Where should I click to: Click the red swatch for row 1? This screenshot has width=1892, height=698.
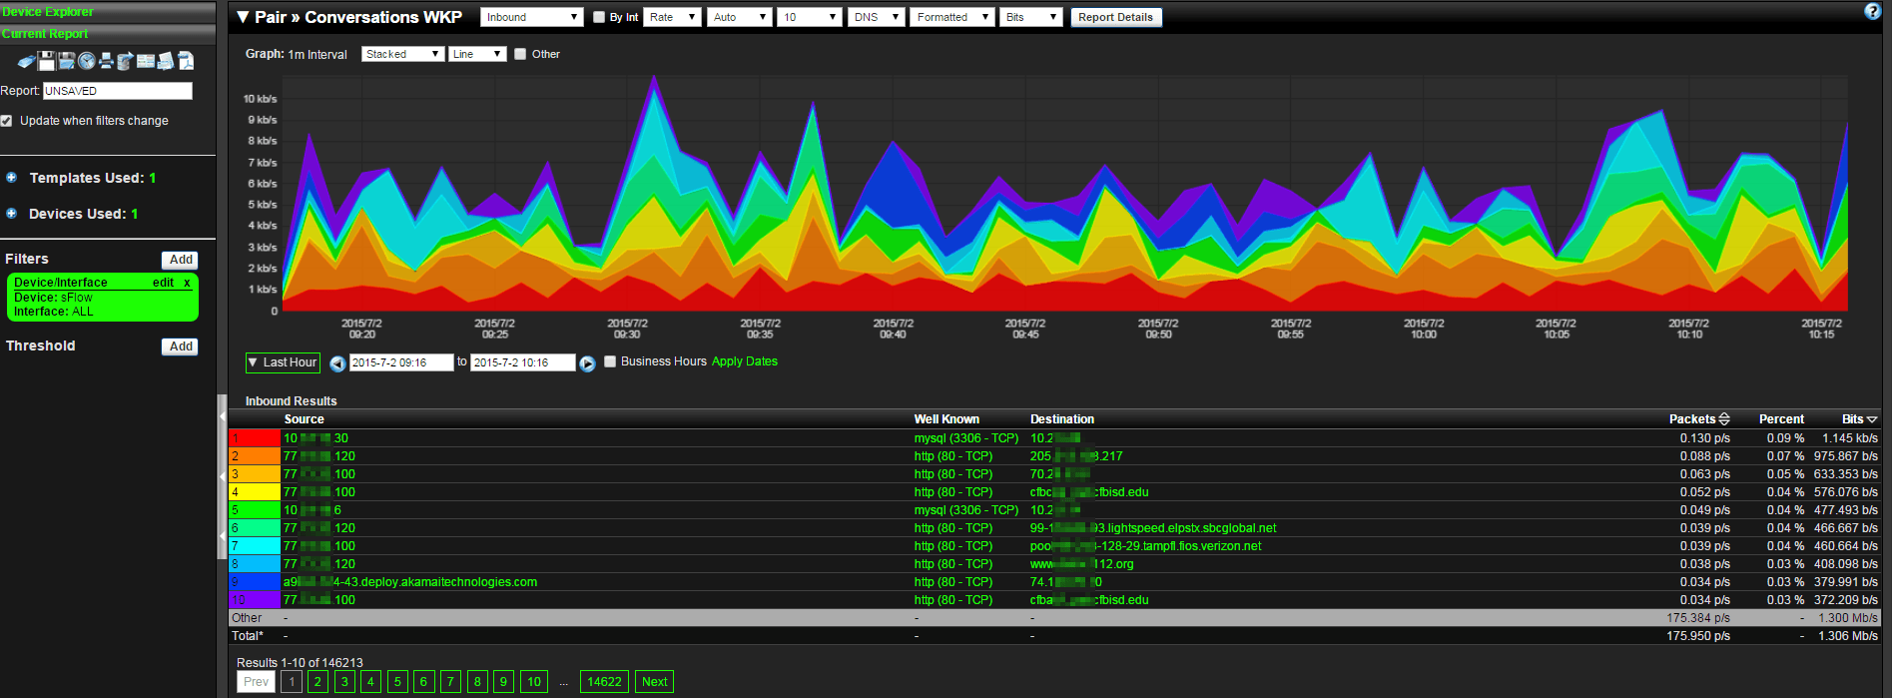(x=255, y=438)
